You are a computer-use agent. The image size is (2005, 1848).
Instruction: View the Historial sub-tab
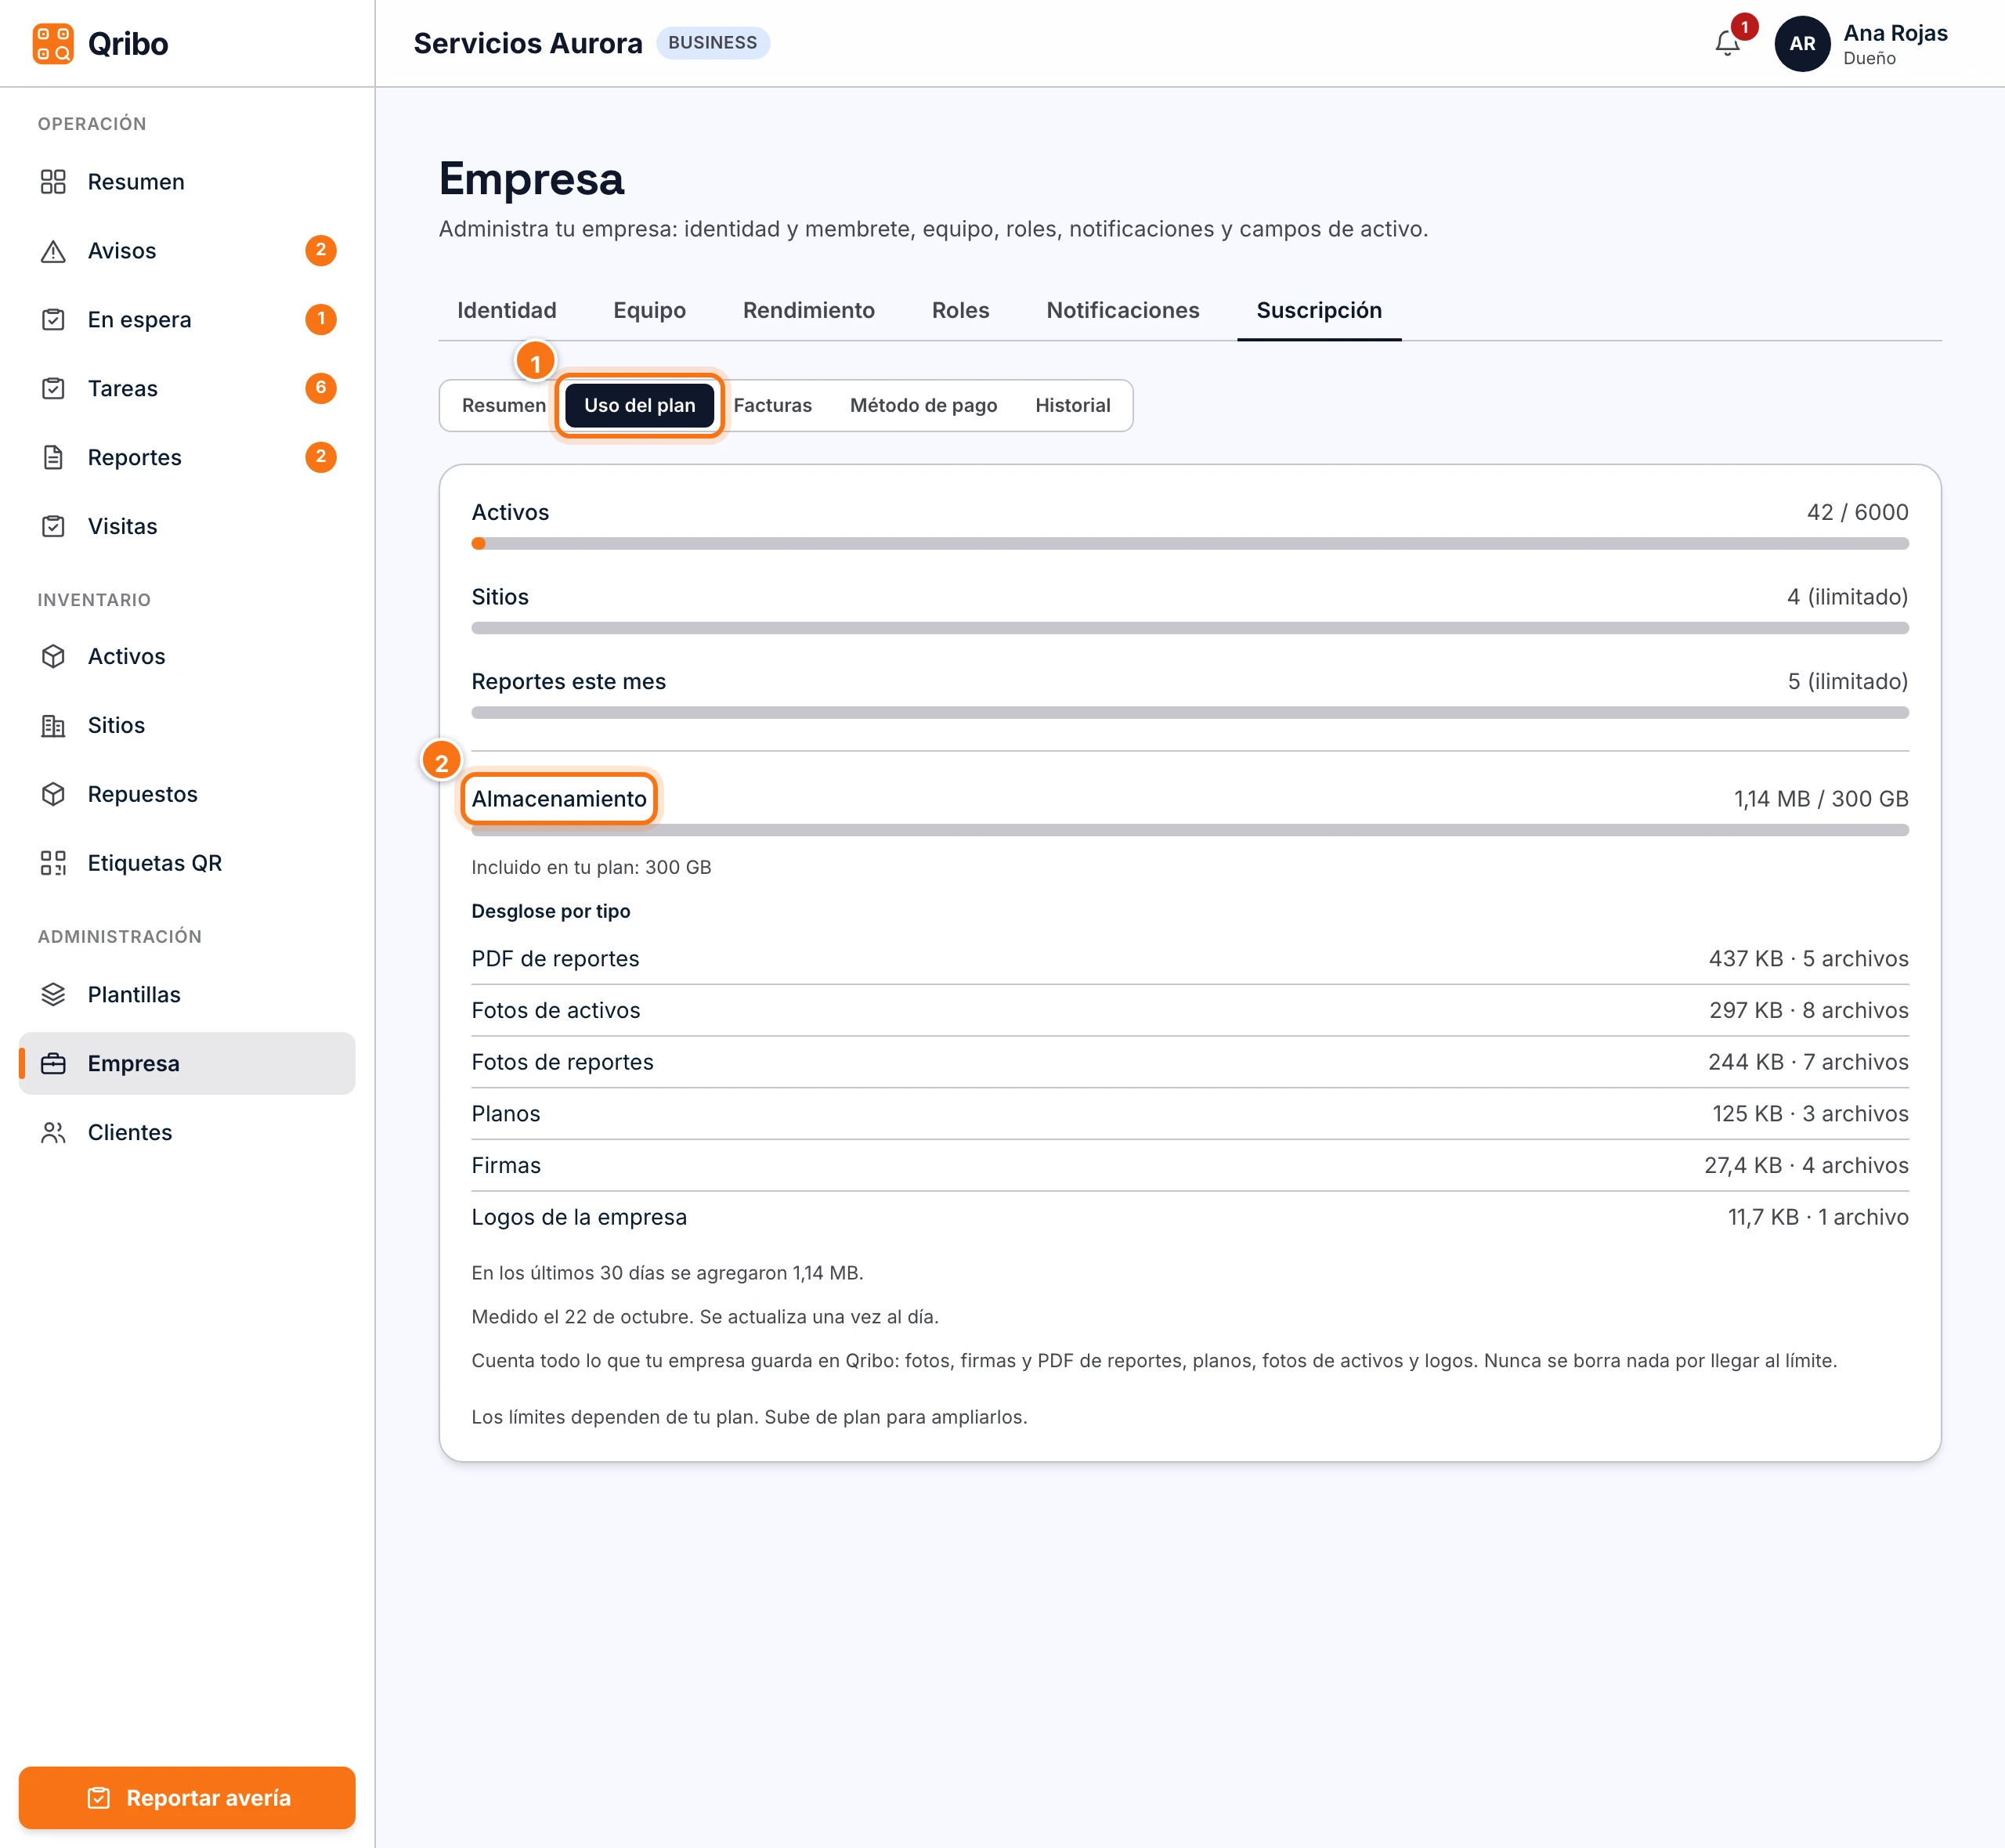coord(1073,406)
